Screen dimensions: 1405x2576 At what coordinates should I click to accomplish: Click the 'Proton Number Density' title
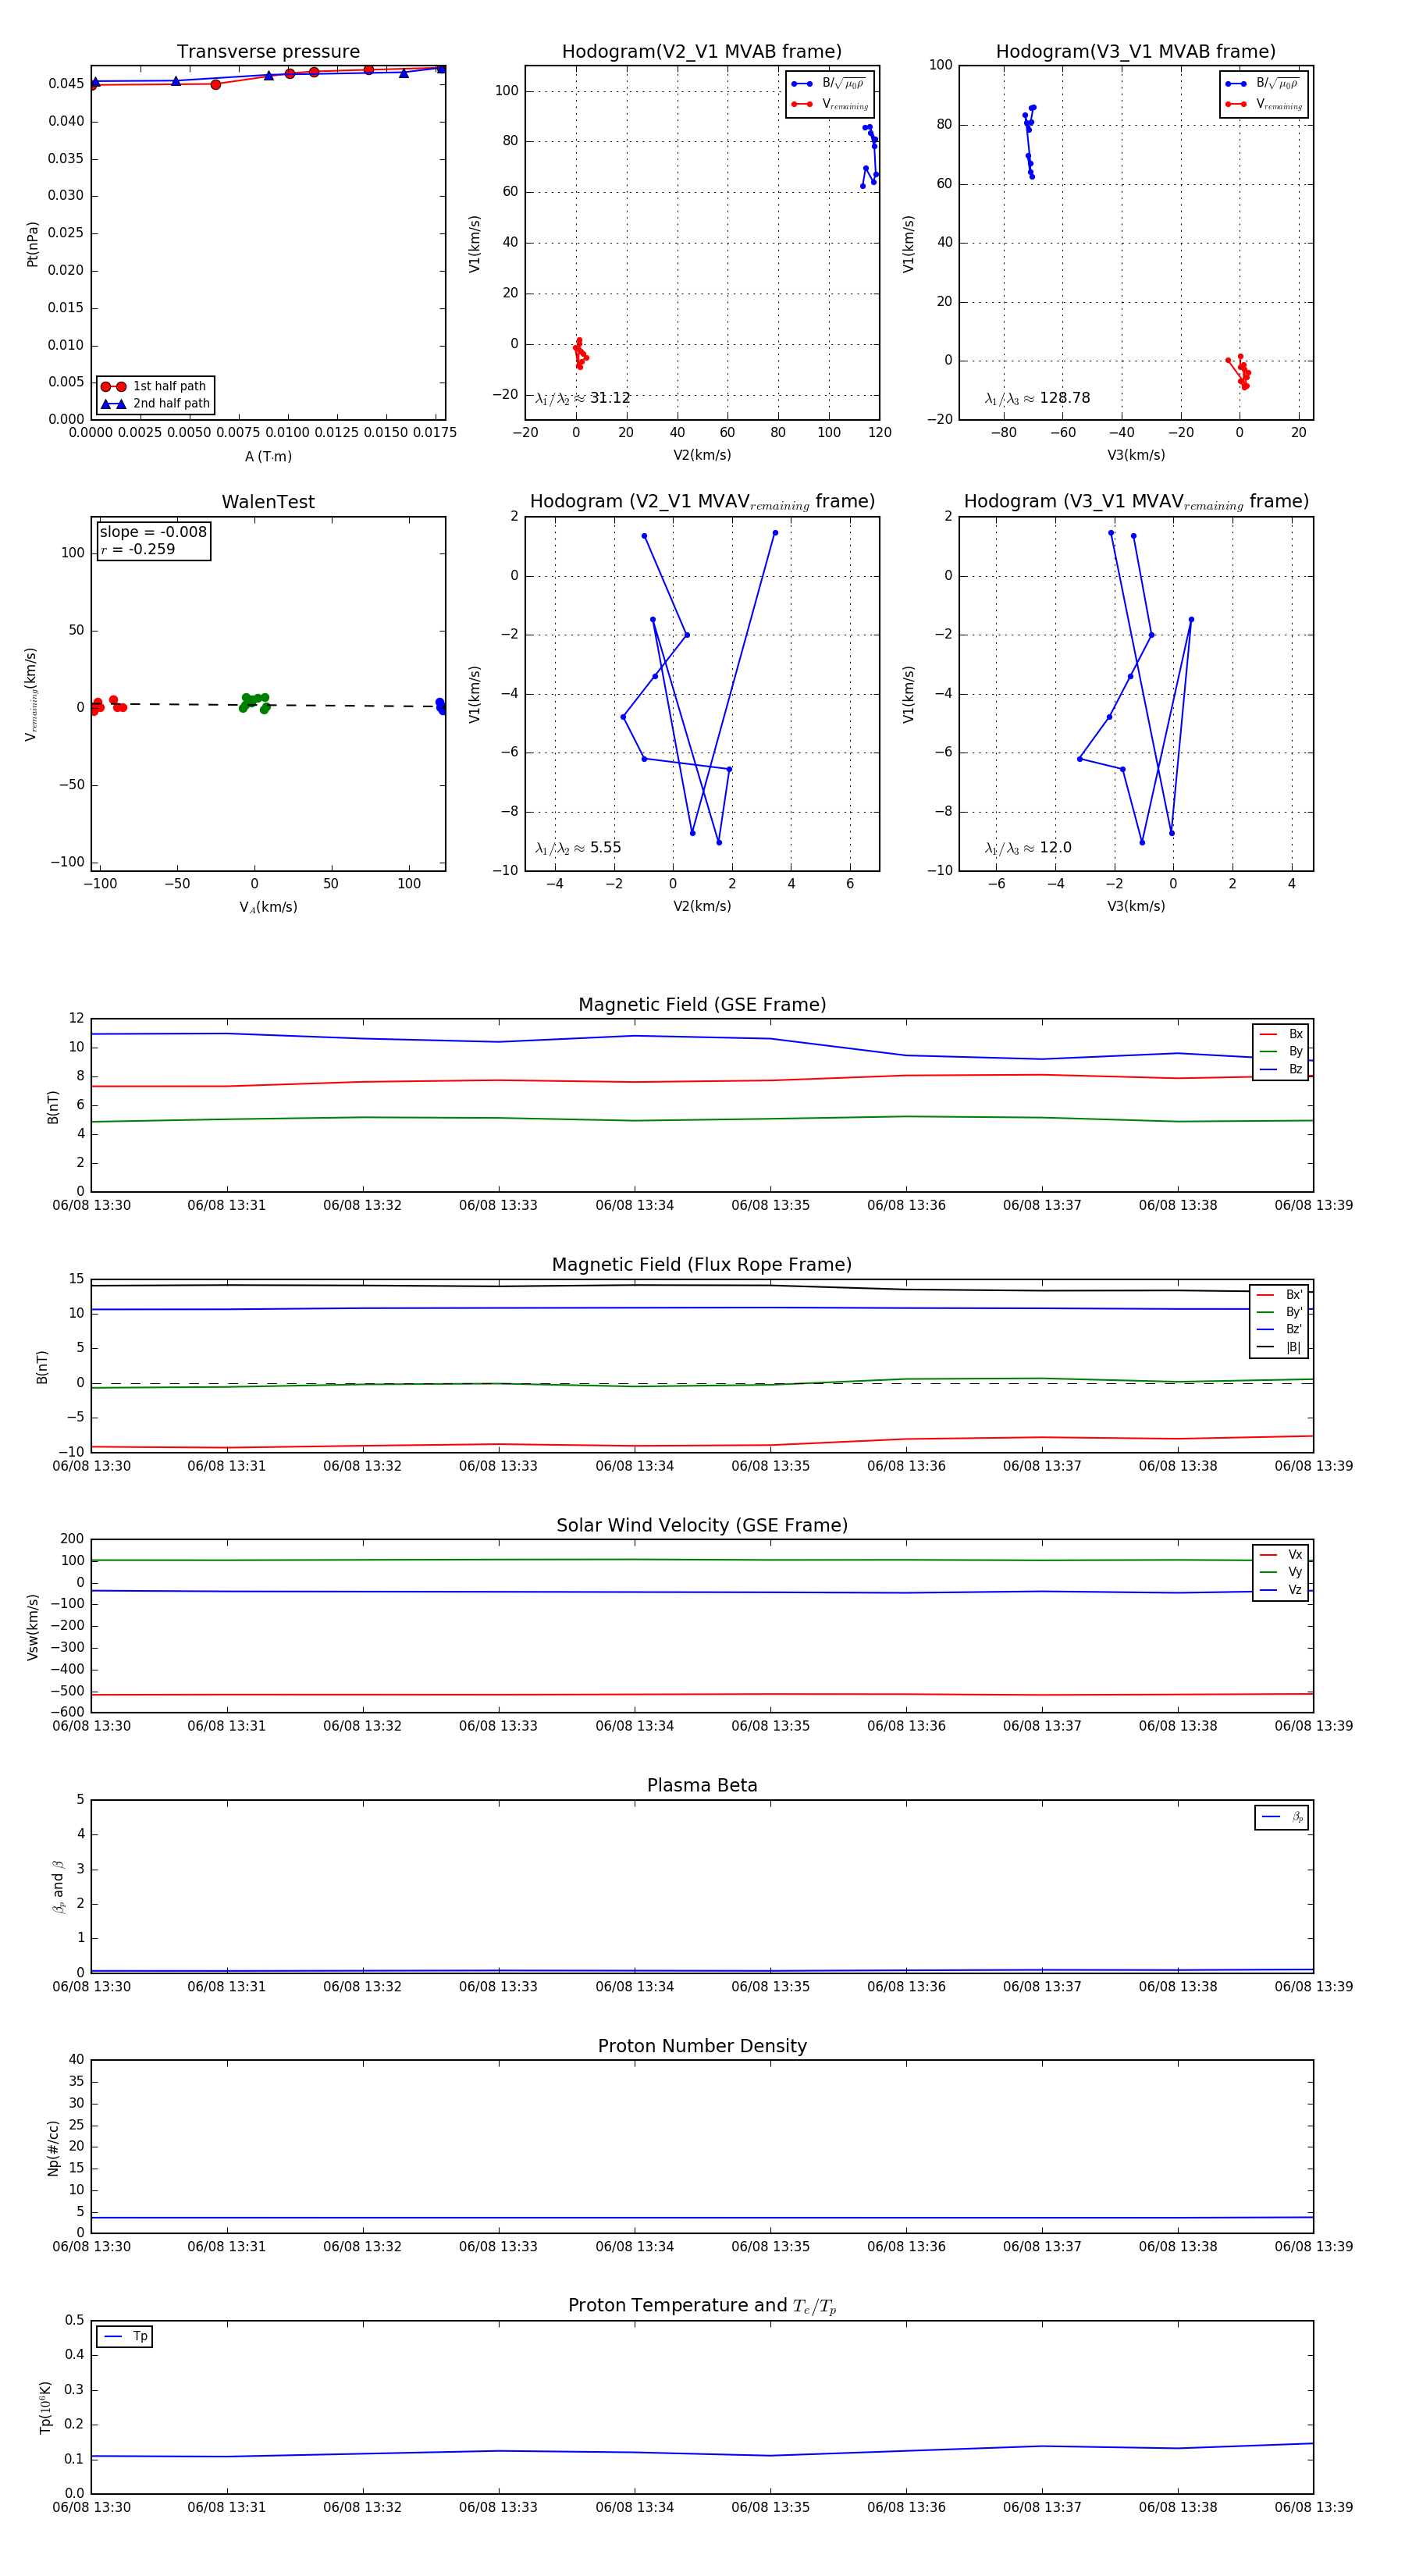pos(702,2046)
